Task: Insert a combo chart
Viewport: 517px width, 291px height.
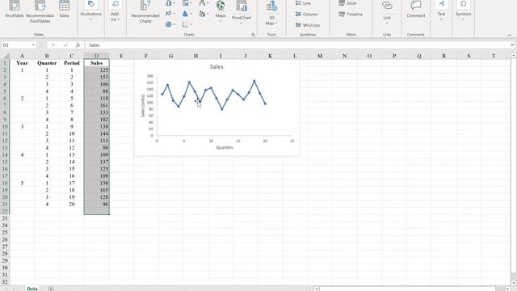Action: pyautogui.click(x=204, y=14)
